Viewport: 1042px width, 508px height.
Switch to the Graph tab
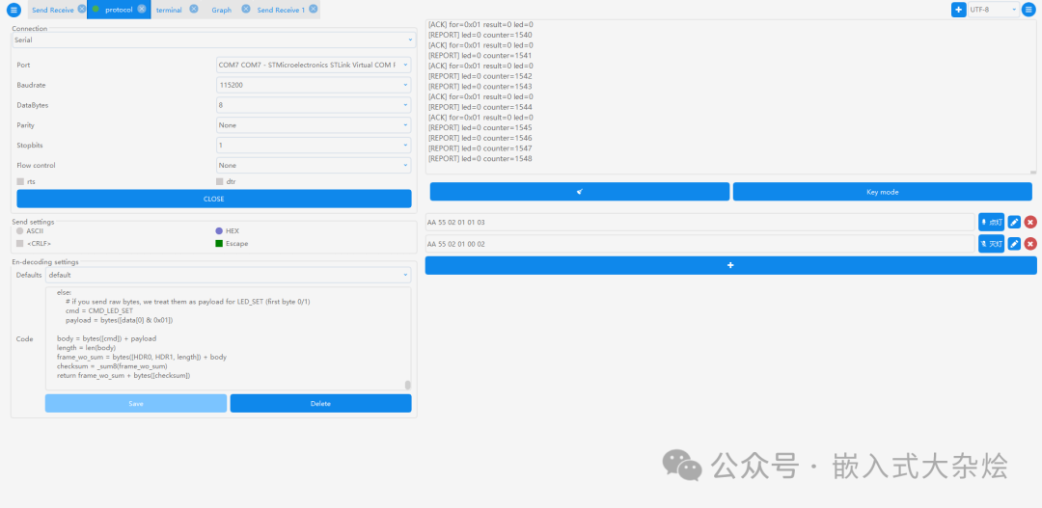coord(221,10)
